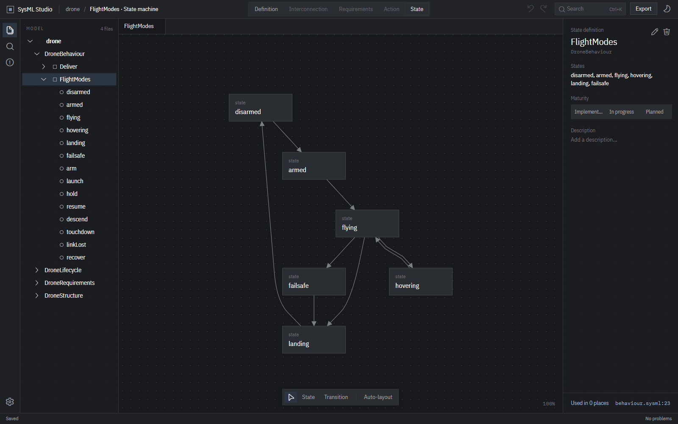Select linkLost in the model tree

click(x=69, y=245)
